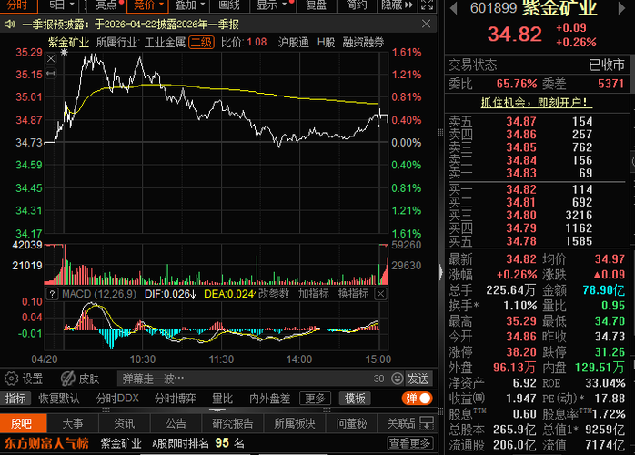The width and height of the screenshot is (635, 455).
Task: Click the 皮肤 skin icon
Action: click(67, 379)
